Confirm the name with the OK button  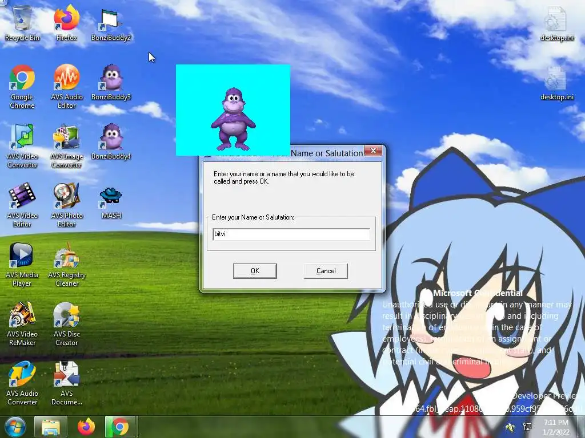tap(255, 271)
